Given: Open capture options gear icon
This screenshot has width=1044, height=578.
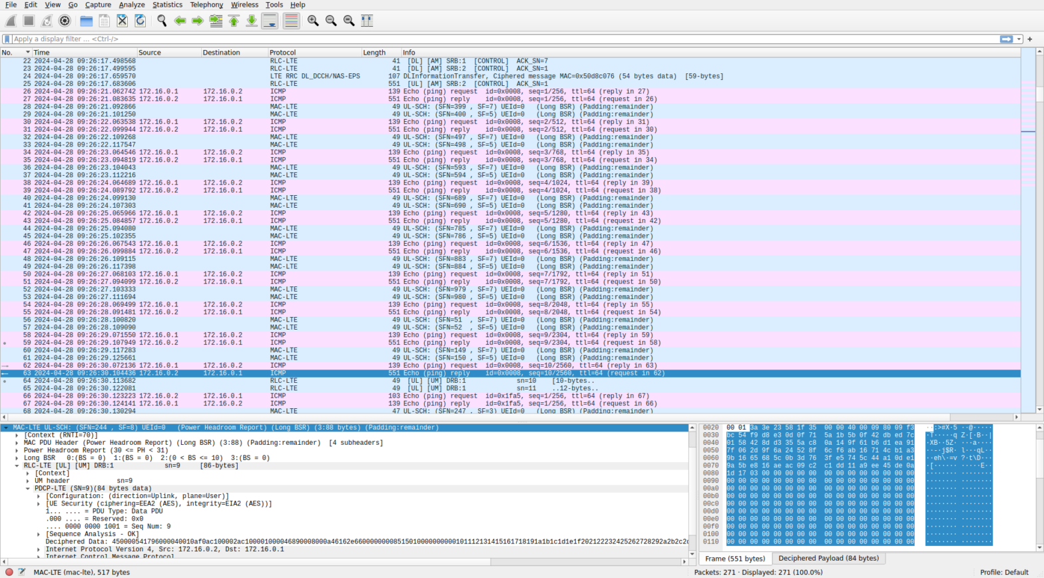Looking at the screenshot, I should pyautogui.click(x=65, y=21).
